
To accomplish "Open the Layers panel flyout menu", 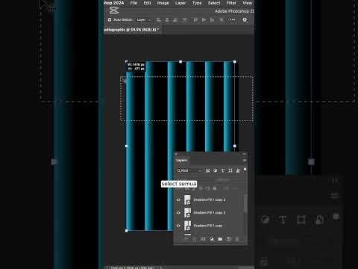I will (x=245, y=161).
